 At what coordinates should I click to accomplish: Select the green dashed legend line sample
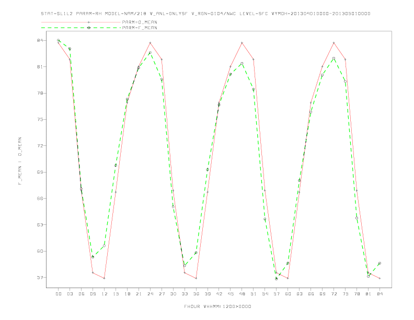point(81,28)
